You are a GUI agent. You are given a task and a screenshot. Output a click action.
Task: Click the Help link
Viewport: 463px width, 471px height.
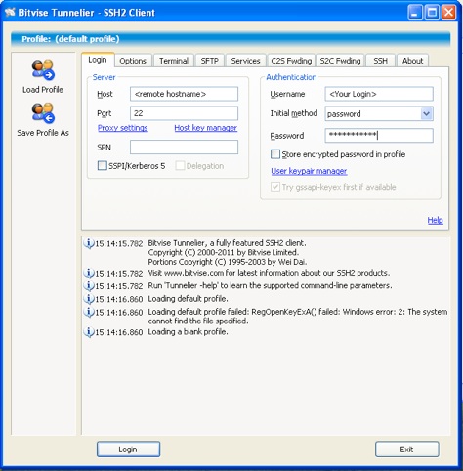[x=435, y=220]
